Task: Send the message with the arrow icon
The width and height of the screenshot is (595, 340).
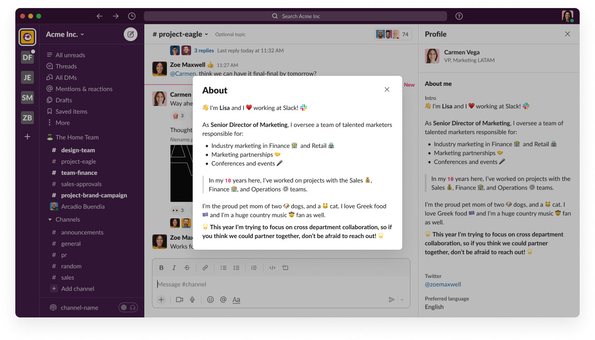Action: tap(391, 299)
